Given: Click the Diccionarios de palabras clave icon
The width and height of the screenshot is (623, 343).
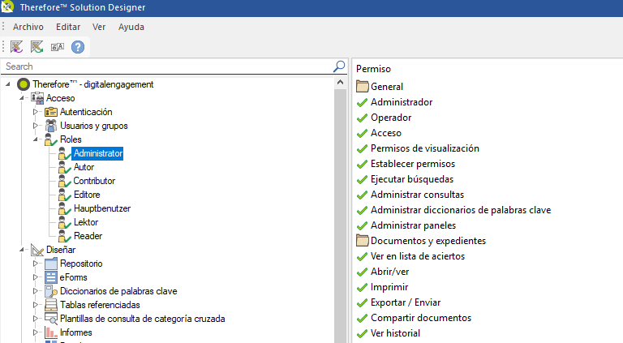Looking at the screenshot, I should [x=51, y=291].
